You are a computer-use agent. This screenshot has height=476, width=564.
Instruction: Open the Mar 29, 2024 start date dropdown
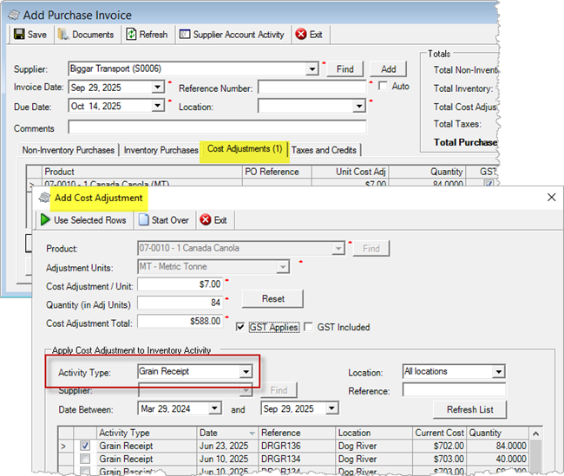click(214, 408)
